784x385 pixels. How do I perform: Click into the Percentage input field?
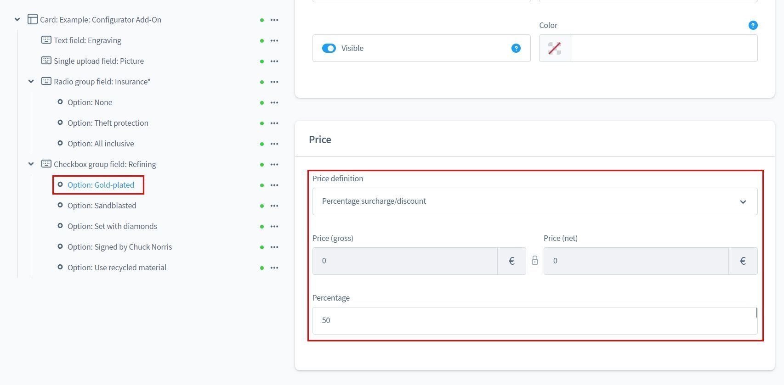534,321
